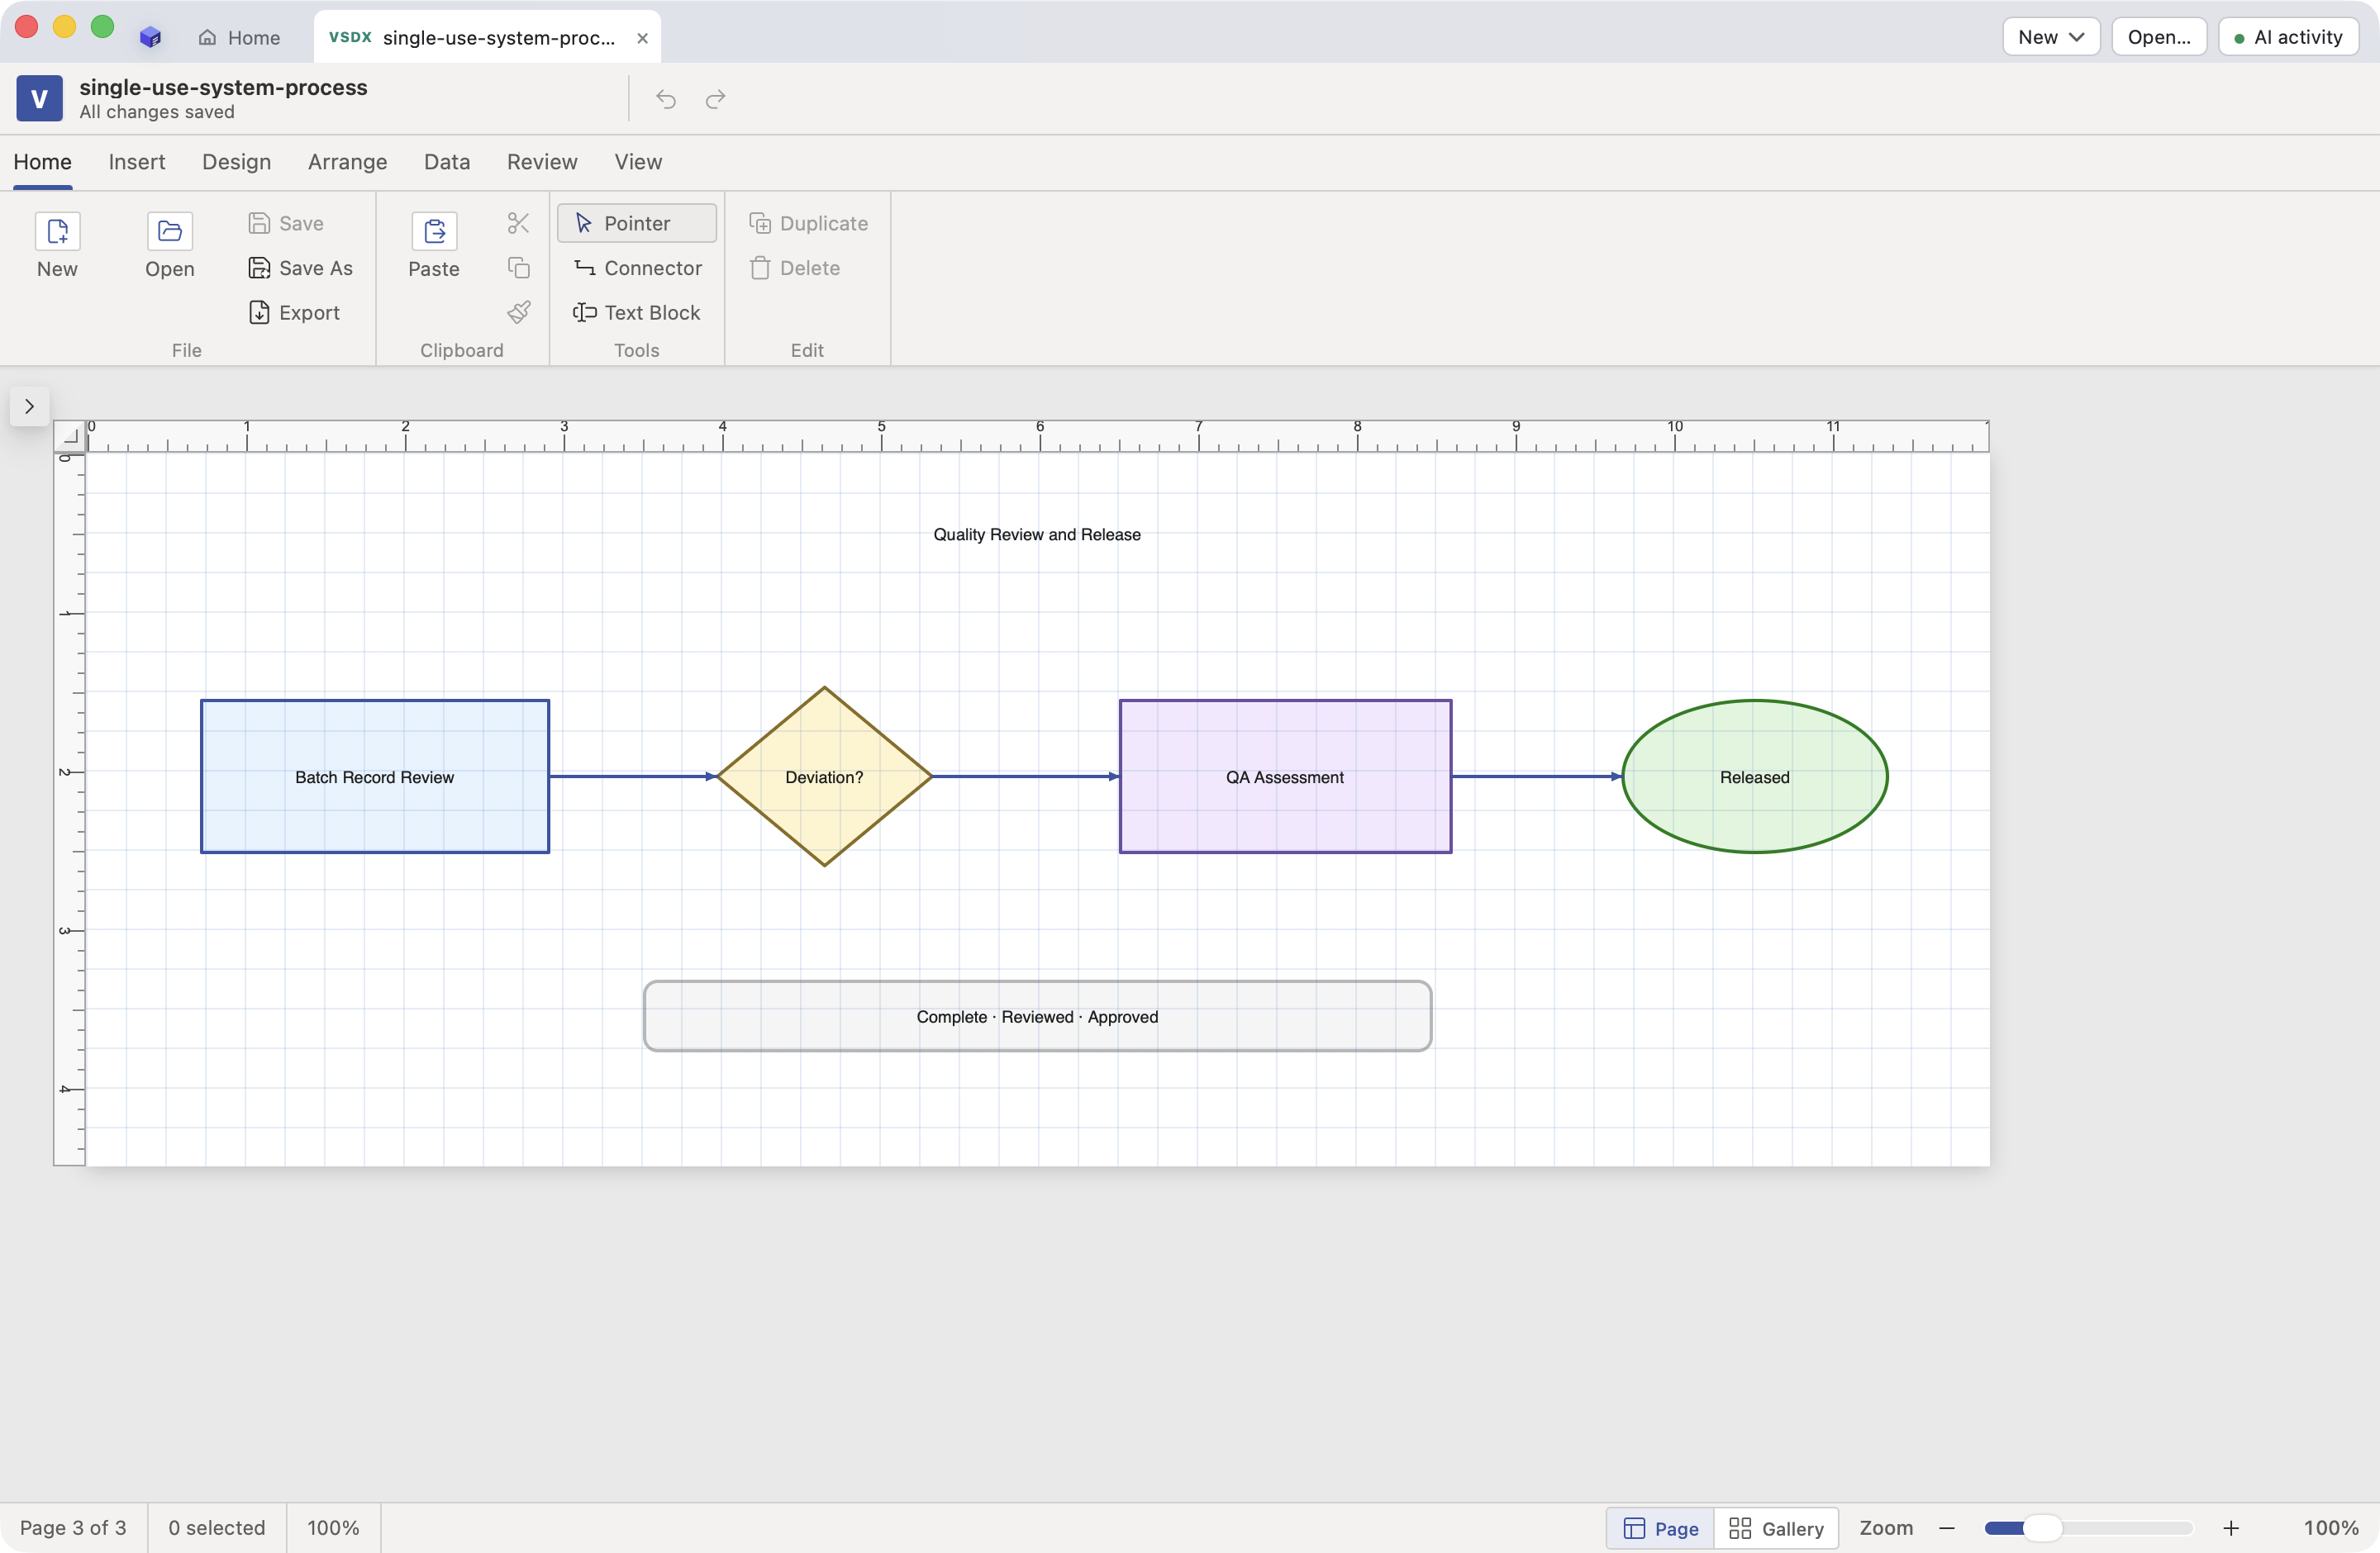The width and height of the screenshot is (2380, 1553).
Task: Expand the left side panel chevron
Action: (29, 406)
